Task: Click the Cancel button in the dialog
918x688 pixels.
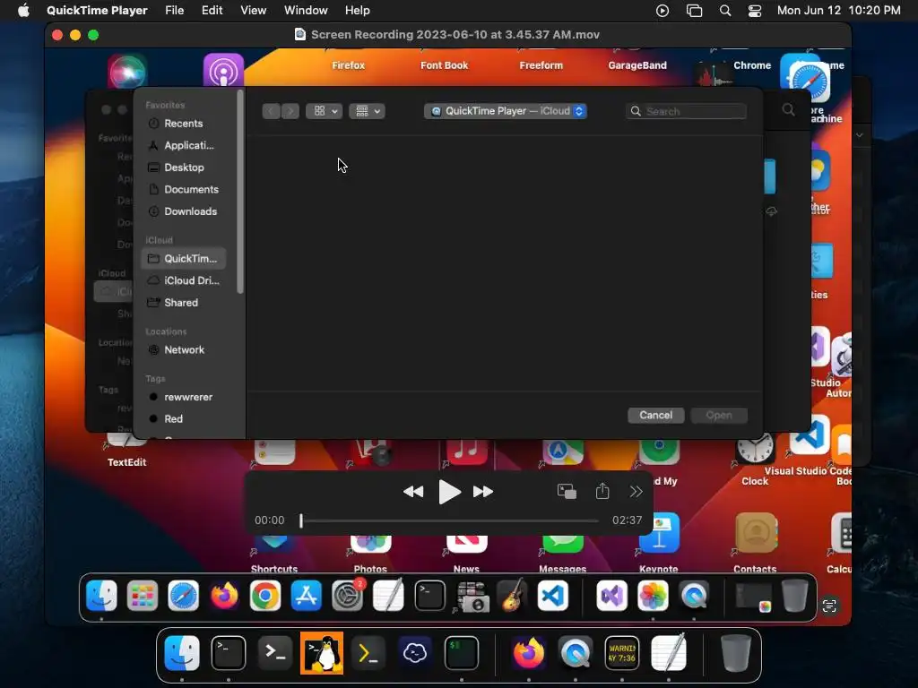Action: click(x=655, y=416)
